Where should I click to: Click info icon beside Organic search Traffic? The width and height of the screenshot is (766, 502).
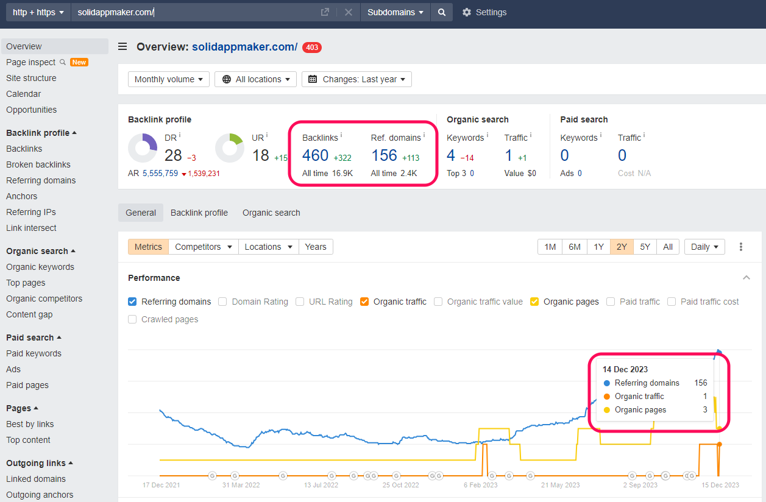point(531,135)
